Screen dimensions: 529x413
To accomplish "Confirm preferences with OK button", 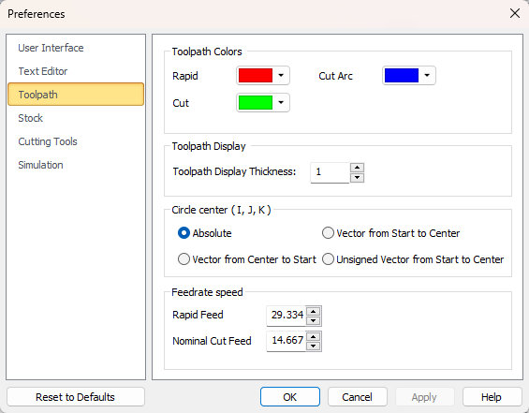I will (x=290, y=397).
